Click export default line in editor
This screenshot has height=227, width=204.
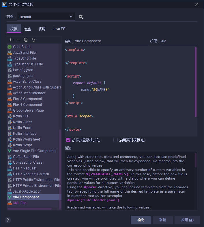(x=89, y=83)
